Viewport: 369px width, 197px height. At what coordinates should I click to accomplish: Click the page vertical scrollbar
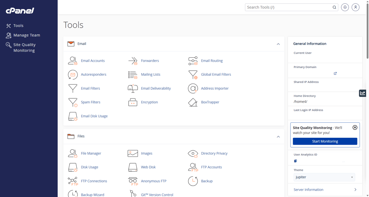pyautogui.click(x=368, y=31)
